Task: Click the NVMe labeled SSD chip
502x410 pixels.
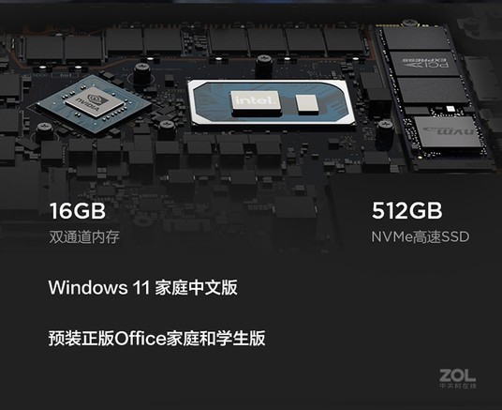Action: (x=449, y=131)
